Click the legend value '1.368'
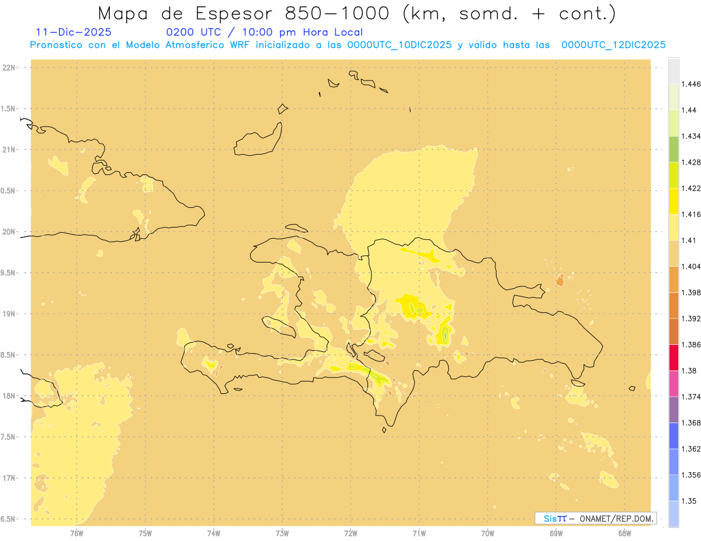Viewport: 701px width, 541px height. 691,423
